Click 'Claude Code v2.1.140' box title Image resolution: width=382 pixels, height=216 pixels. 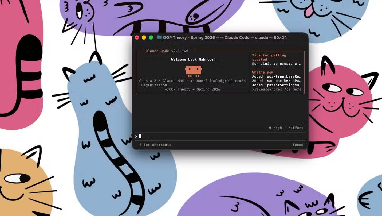(x=167, y=51)
